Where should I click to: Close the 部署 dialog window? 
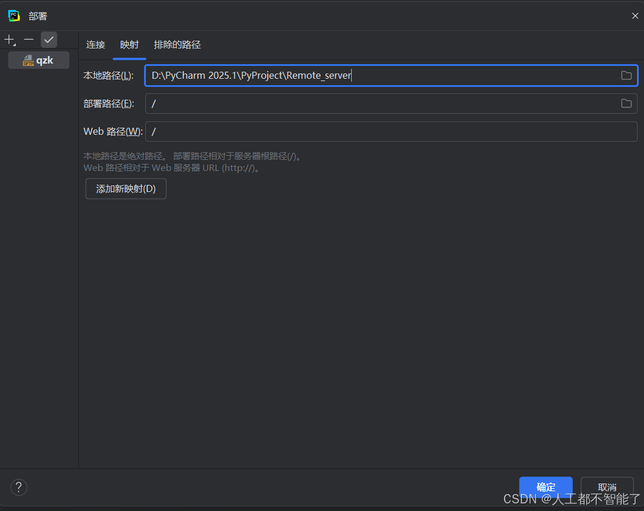point(635,16)
